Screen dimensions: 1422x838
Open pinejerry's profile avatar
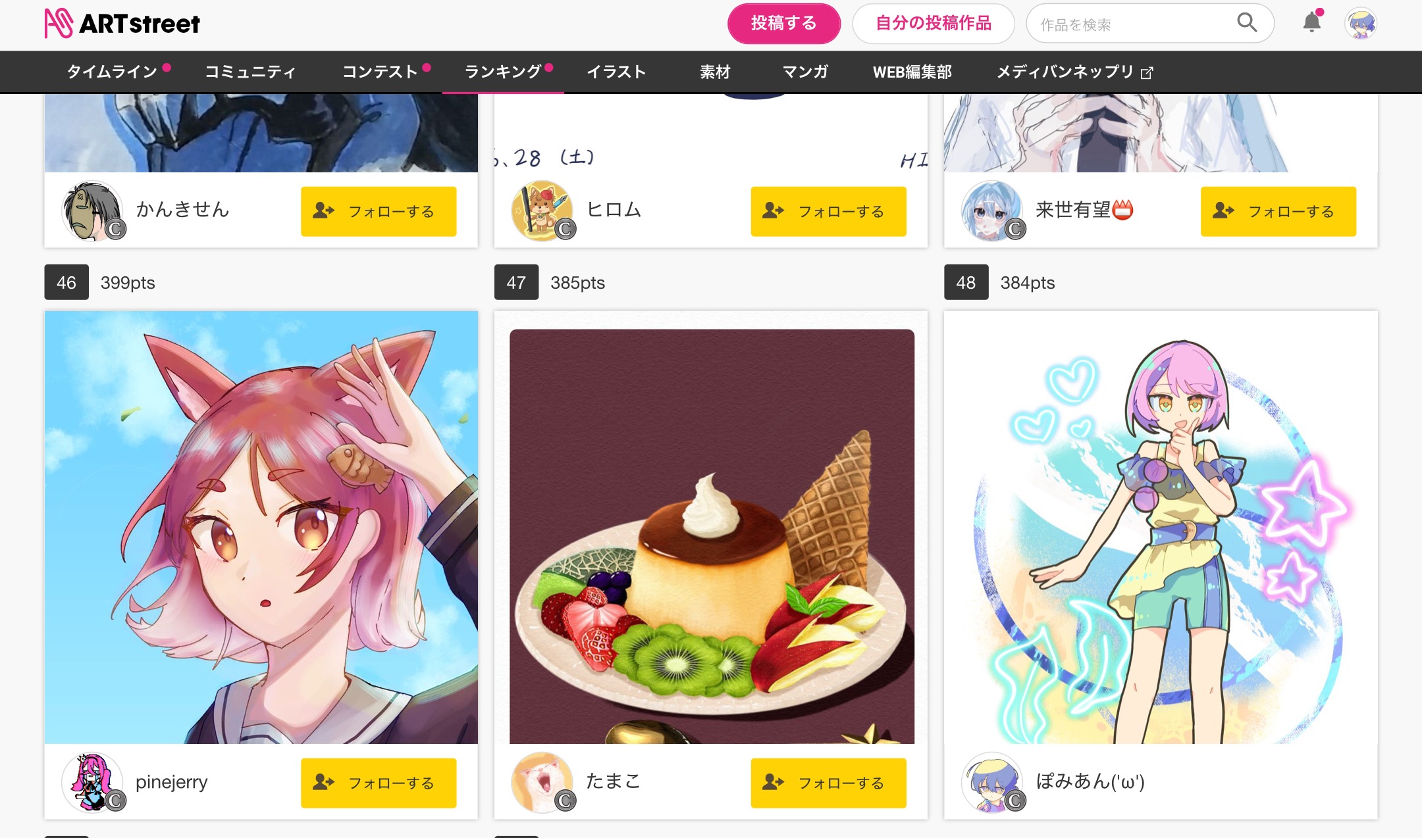click(x=93, y=782)
